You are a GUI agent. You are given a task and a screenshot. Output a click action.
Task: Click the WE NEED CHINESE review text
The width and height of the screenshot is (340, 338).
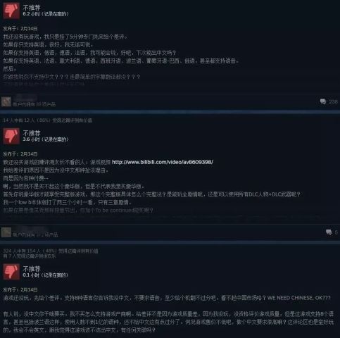[298, 298]
